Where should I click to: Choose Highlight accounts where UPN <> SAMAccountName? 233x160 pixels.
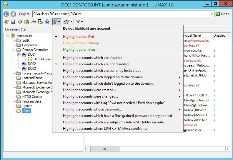click(x=118, y=128)
